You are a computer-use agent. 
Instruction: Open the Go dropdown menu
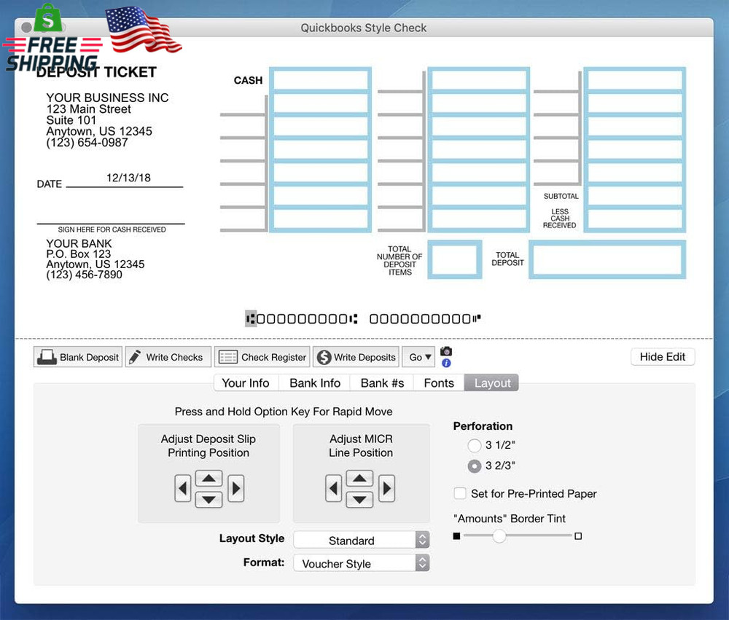418,357
